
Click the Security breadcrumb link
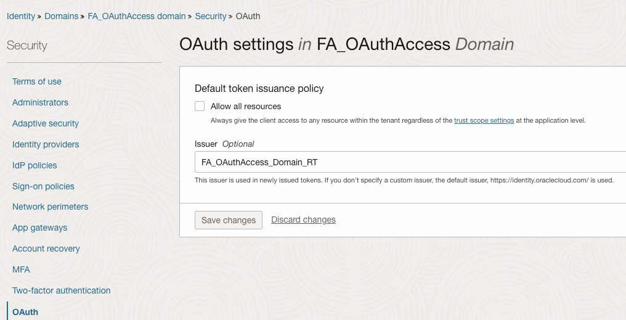tap(211, 16)
